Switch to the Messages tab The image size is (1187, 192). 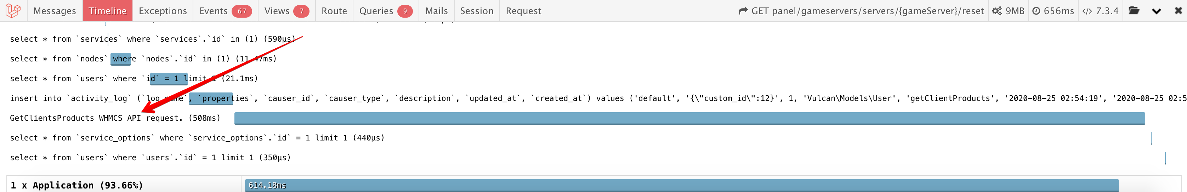(55, 11)
